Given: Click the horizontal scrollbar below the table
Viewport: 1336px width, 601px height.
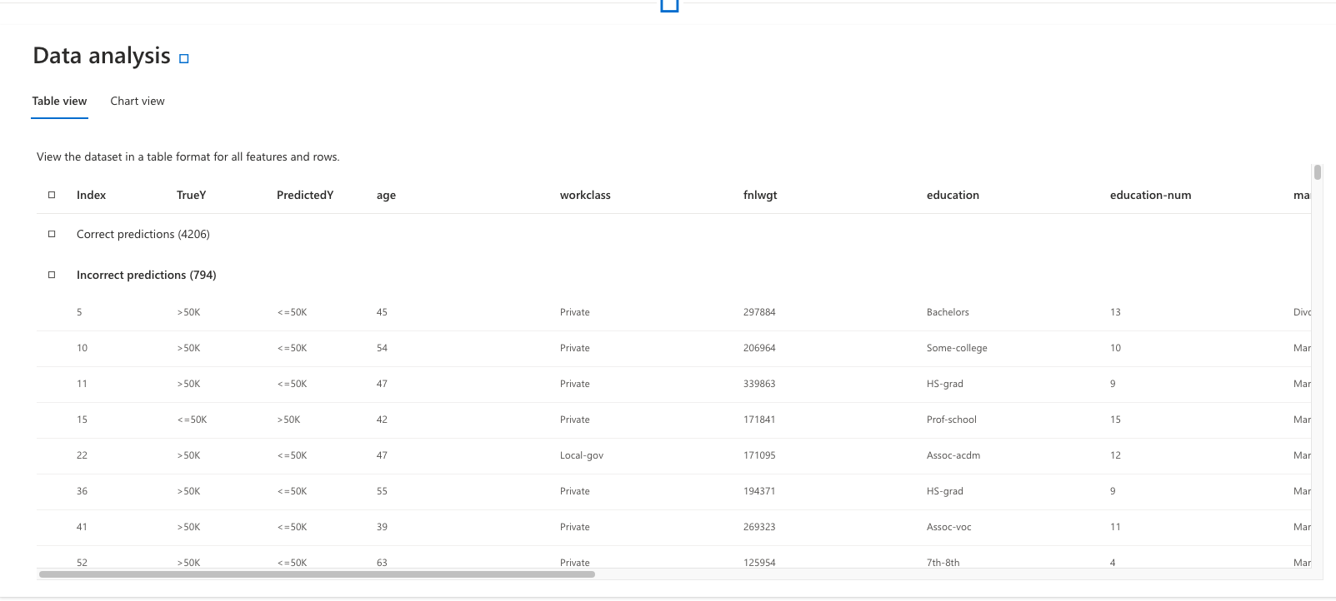Looking at the screenshot, I should (317, 574).
